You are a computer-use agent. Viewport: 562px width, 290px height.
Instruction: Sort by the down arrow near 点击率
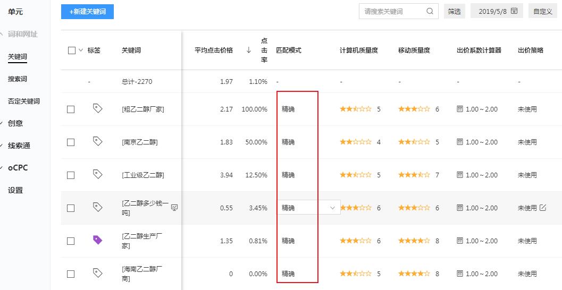pyautogui.click(x=249, y=50)
